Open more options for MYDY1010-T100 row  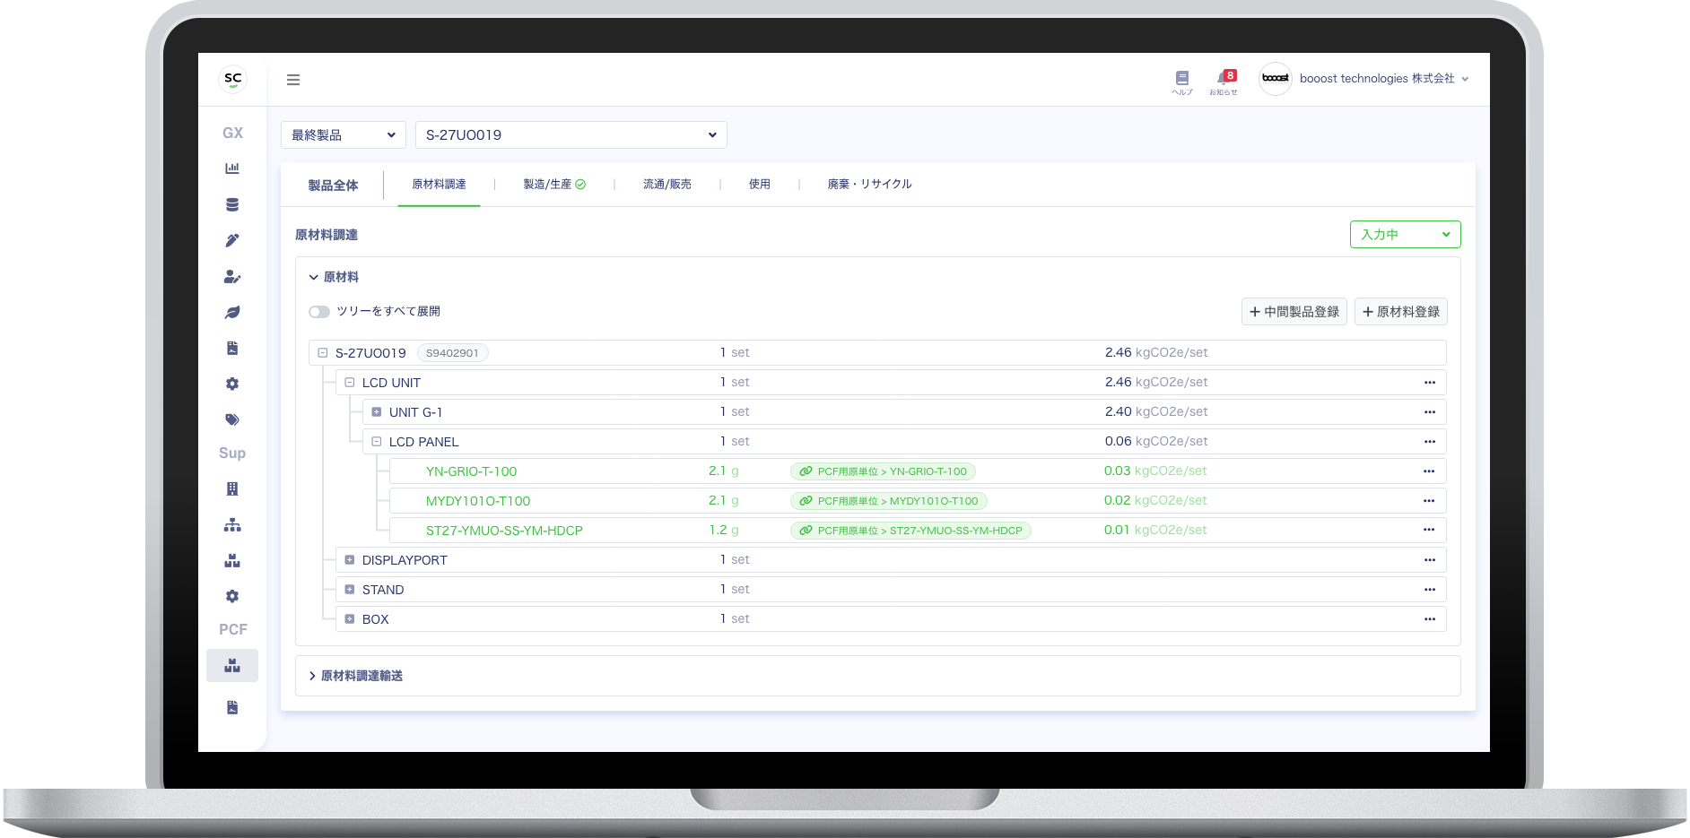1429,501
